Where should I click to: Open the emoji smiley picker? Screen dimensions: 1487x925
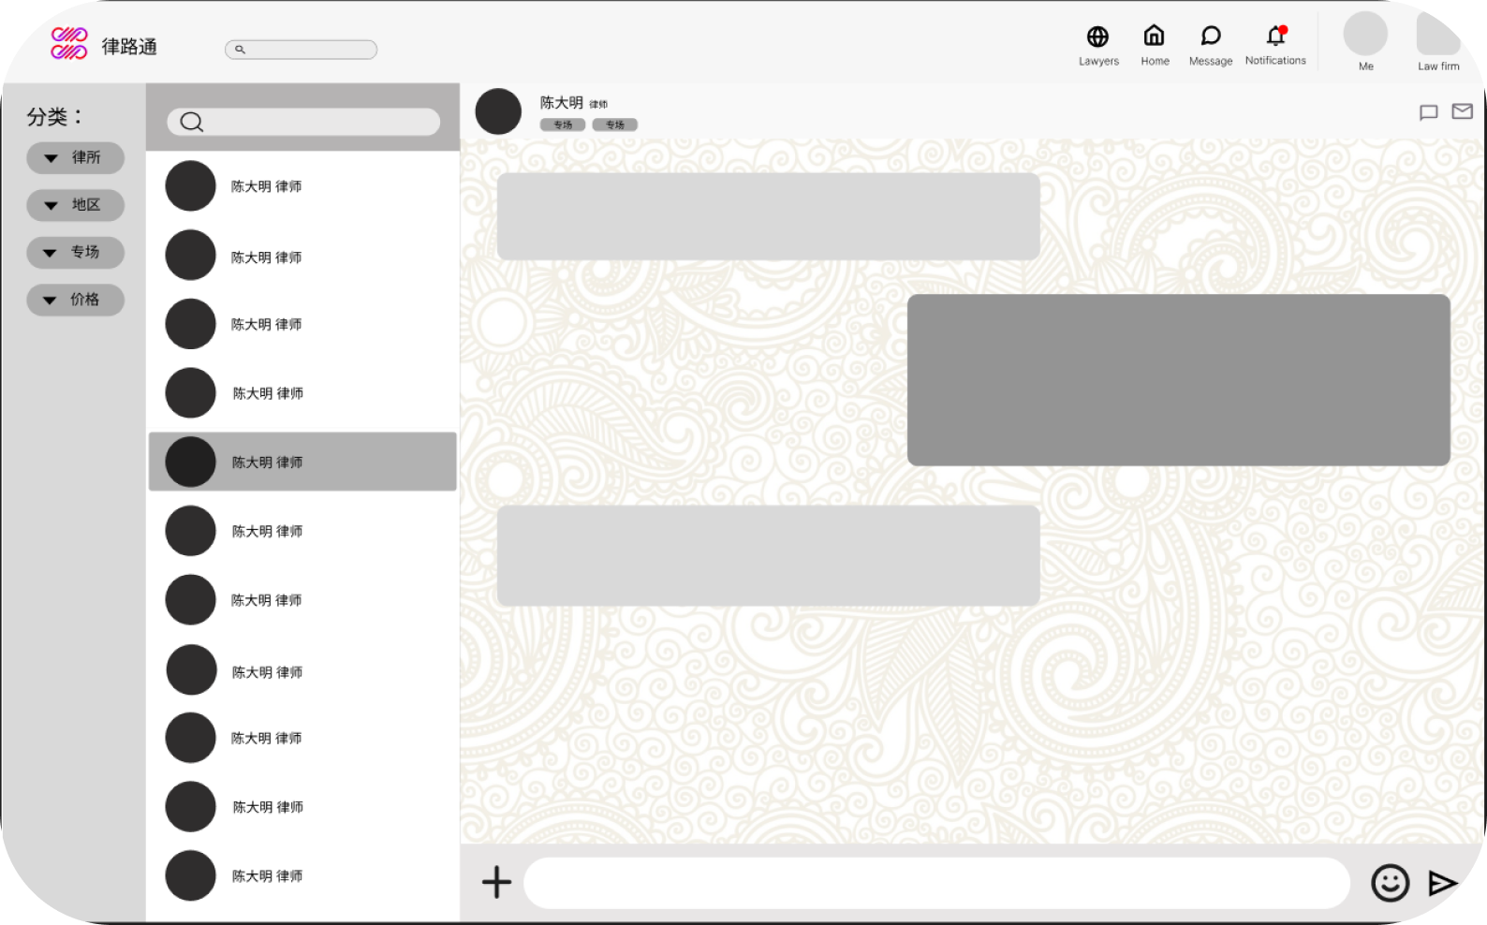(1390, 882)
